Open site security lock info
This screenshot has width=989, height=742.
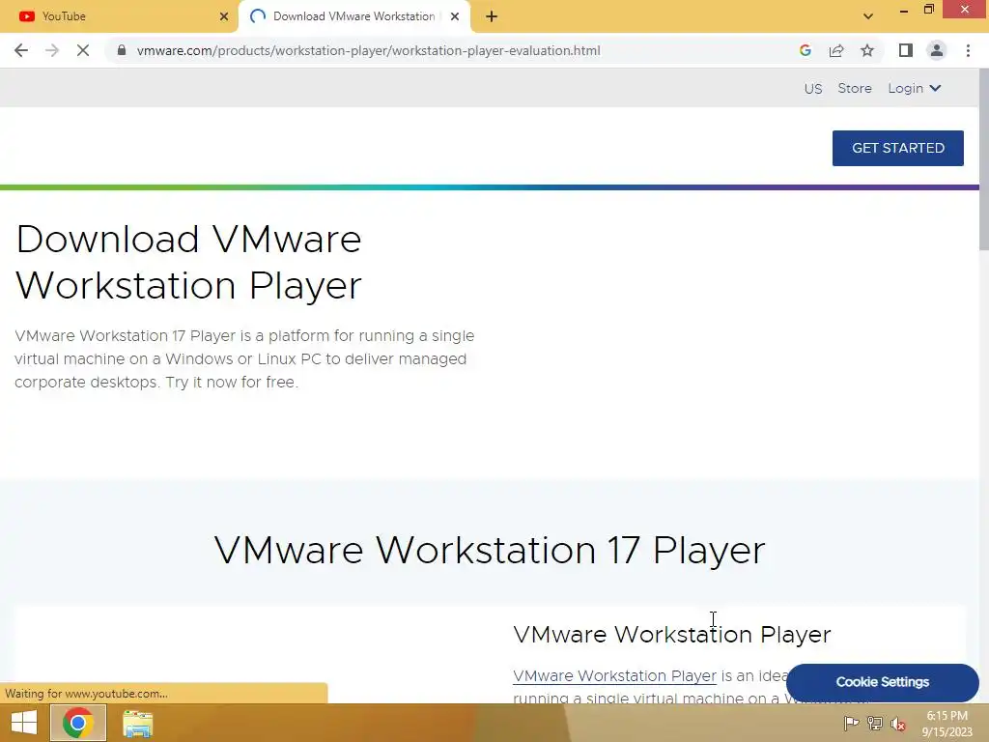coord(122,50)
